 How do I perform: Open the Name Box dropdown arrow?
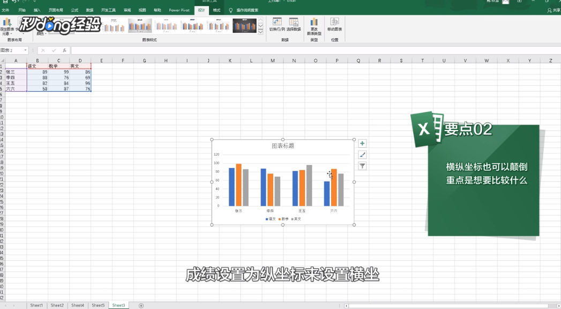point(25,50)
